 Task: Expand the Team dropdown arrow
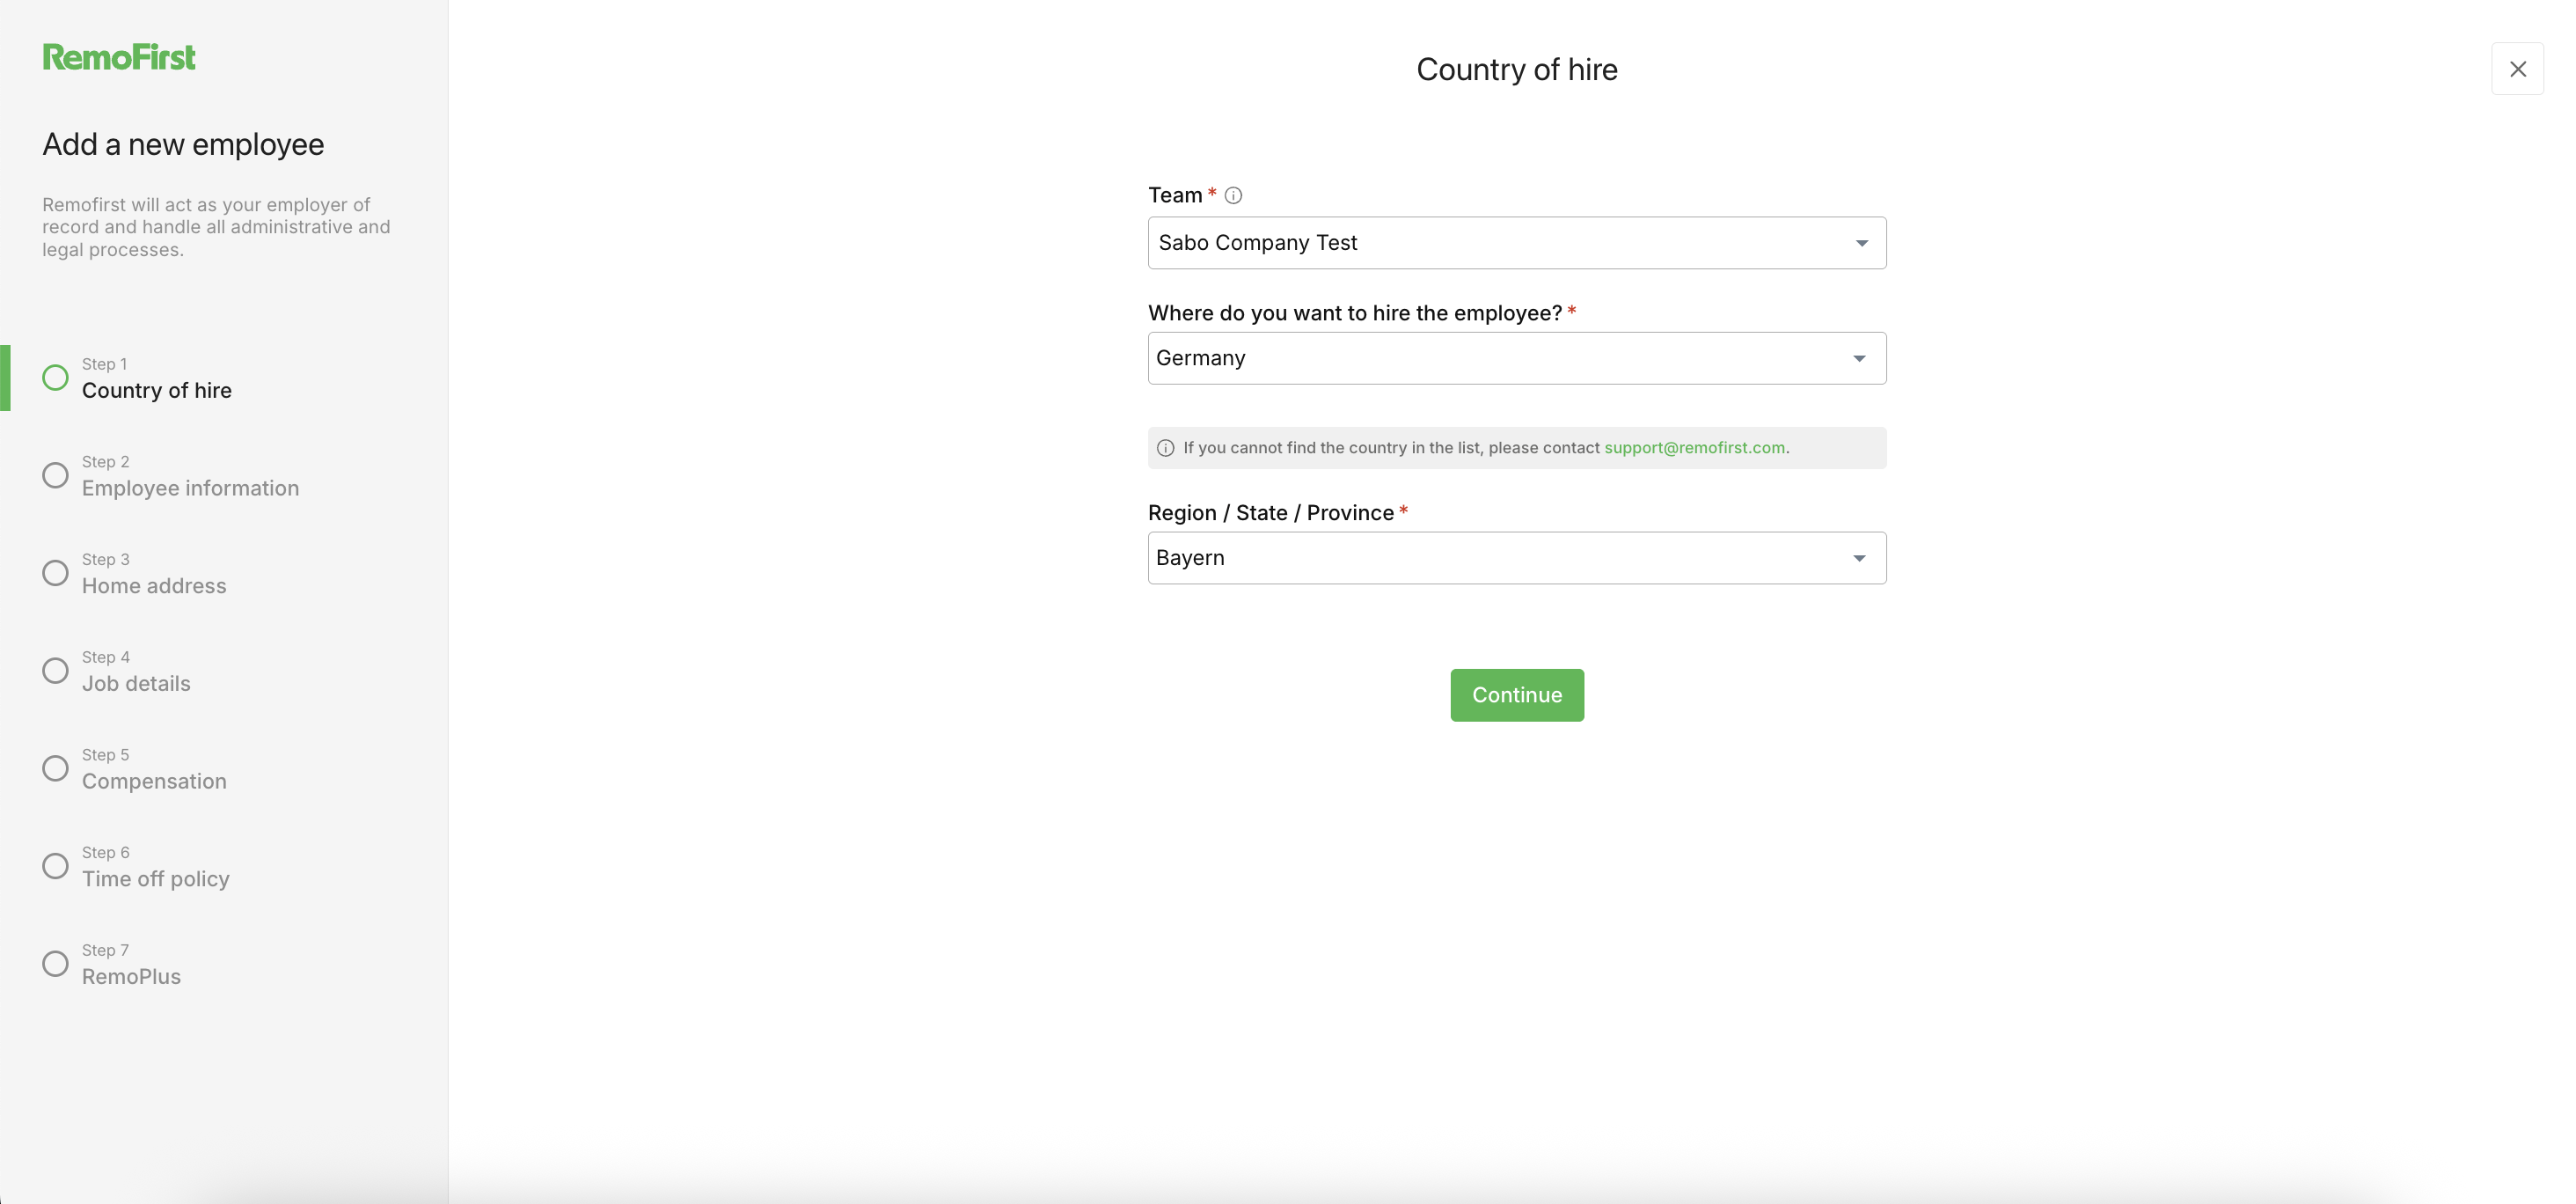tap(1861, 243)
